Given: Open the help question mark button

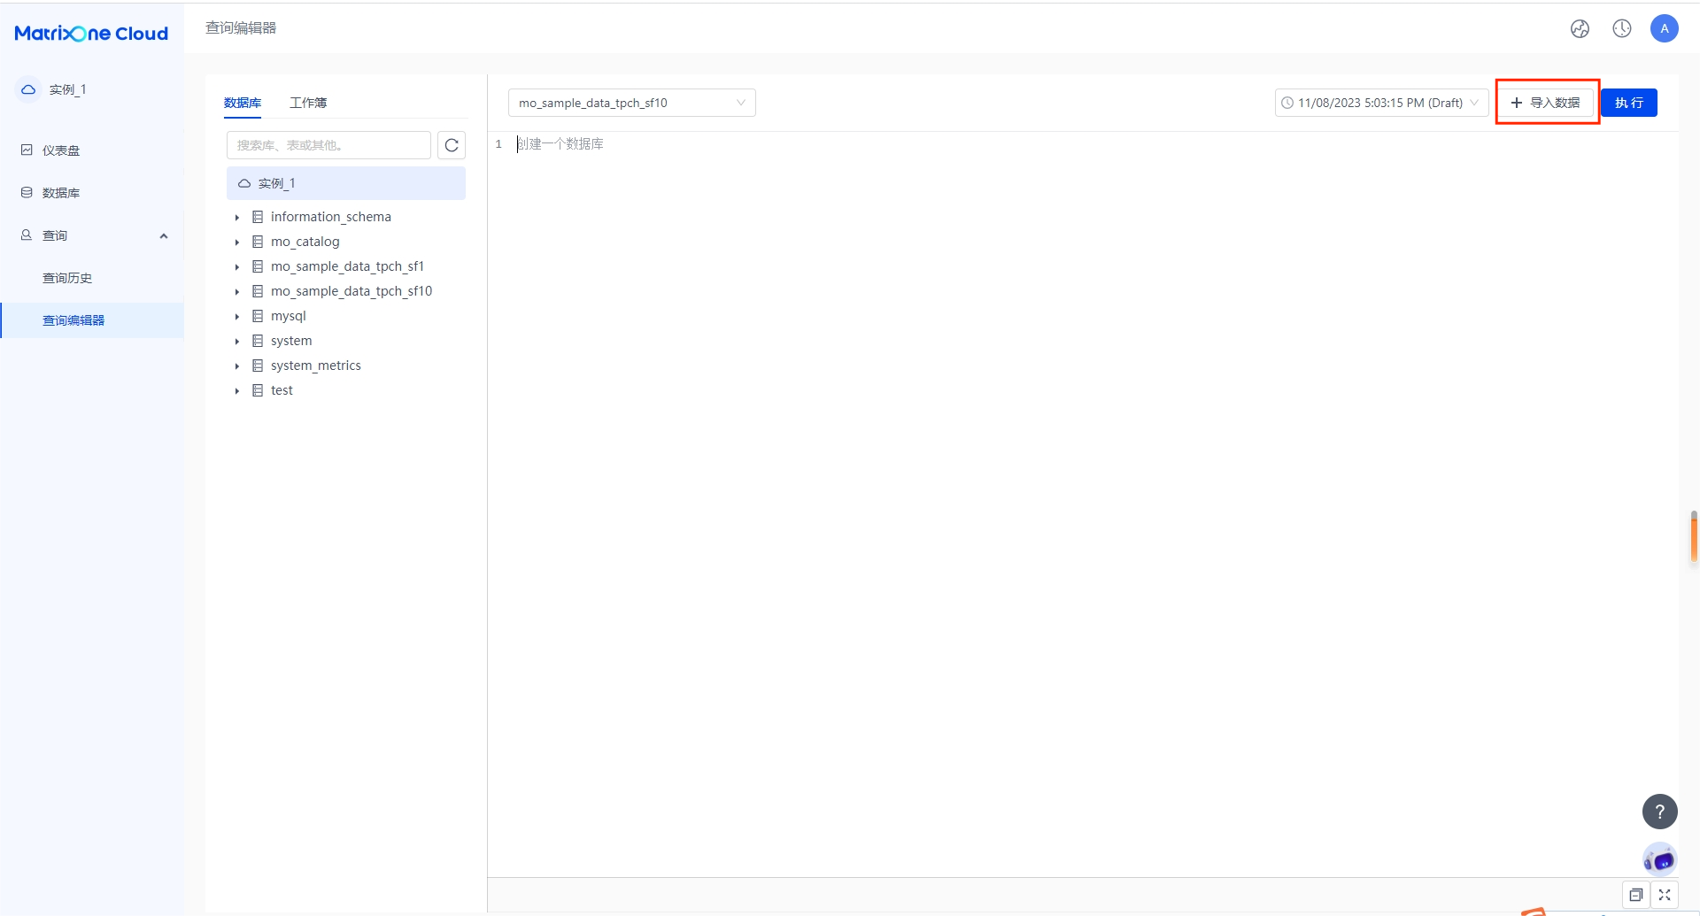Looking at the screenshot, I should click(1659, 812).
